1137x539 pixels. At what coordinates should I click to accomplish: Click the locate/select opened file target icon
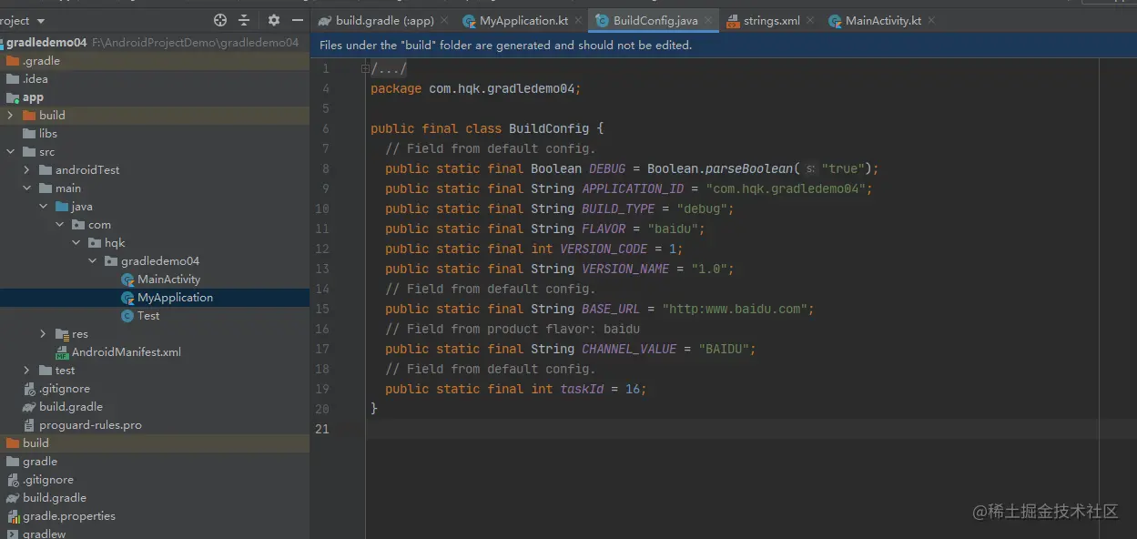(220, 20)
